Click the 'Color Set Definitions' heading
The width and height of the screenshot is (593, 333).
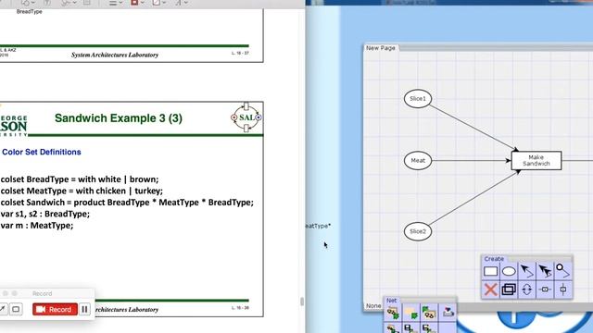(42, 152)
